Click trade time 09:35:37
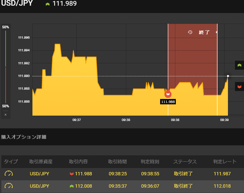The width and height of the screenshot is (244, 193). pos(118,186)
